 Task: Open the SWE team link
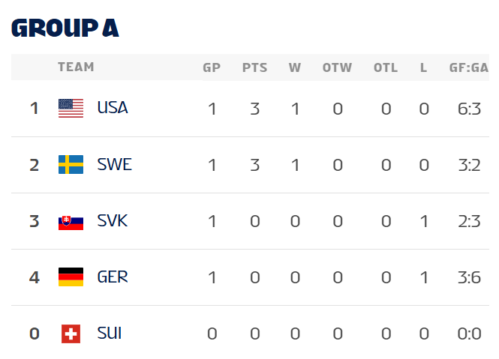tap(114, 165)
